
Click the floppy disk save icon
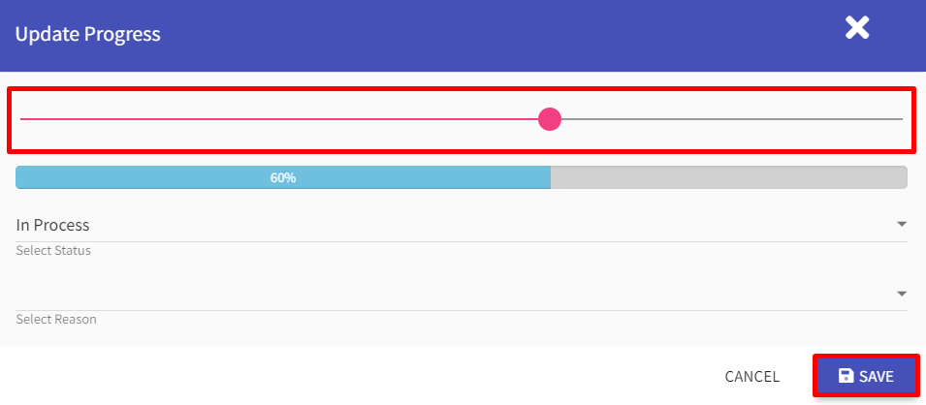(846, 376)
